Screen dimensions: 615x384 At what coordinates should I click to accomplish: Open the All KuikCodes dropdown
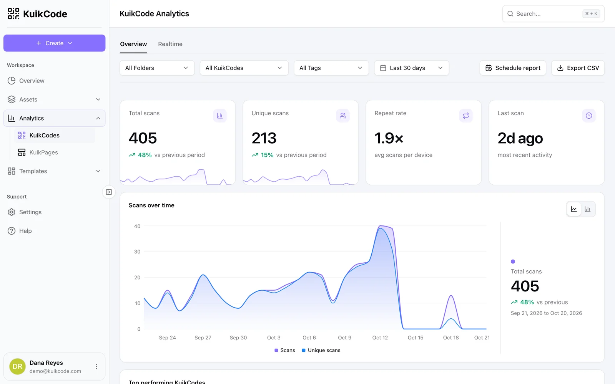point(244,68)
